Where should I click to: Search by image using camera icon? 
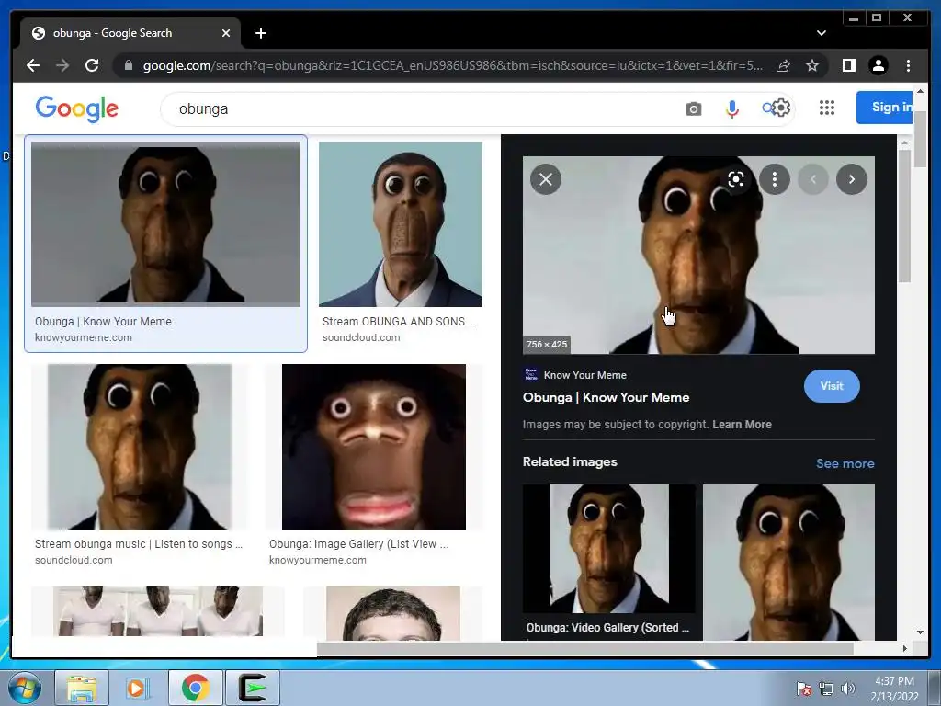(x=694, y=108)
